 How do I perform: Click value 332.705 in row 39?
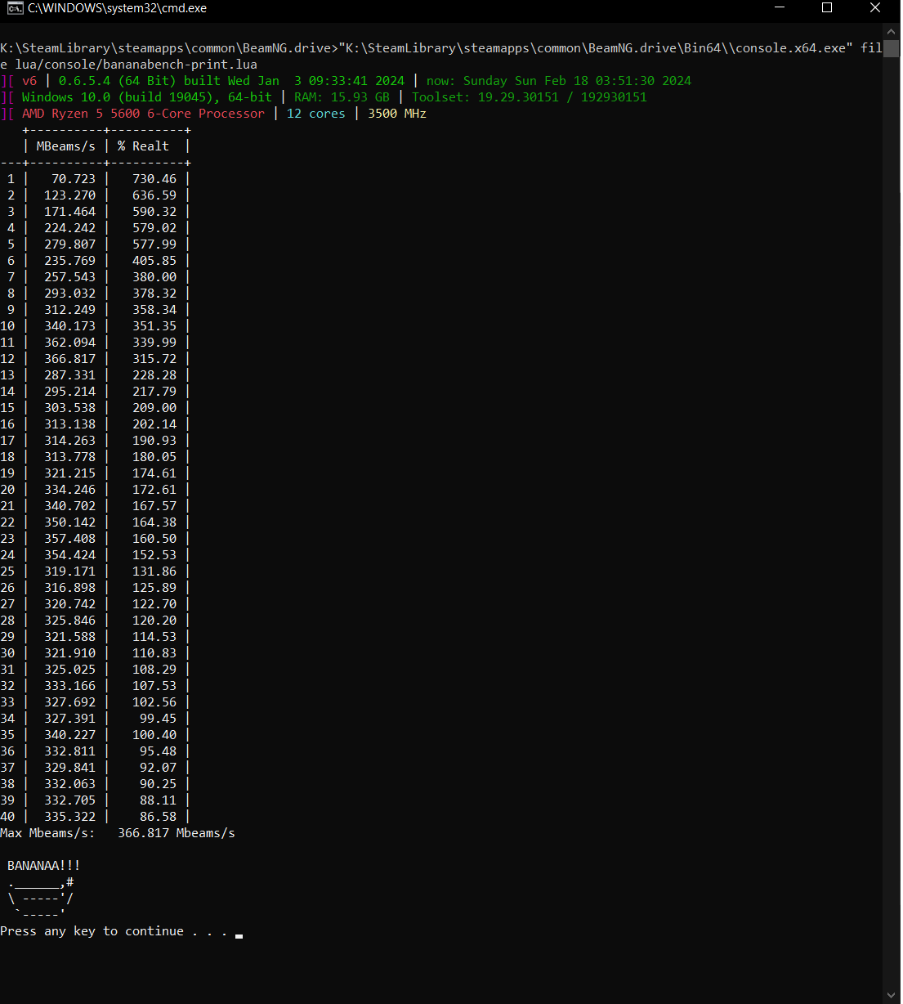coord(69,800)
